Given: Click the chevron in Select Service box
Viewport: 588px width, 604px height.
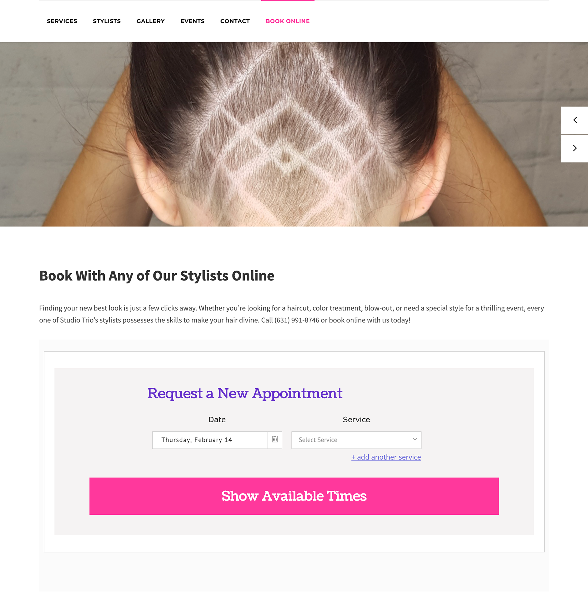Looking at the screenshot, I should click(415, 439).
